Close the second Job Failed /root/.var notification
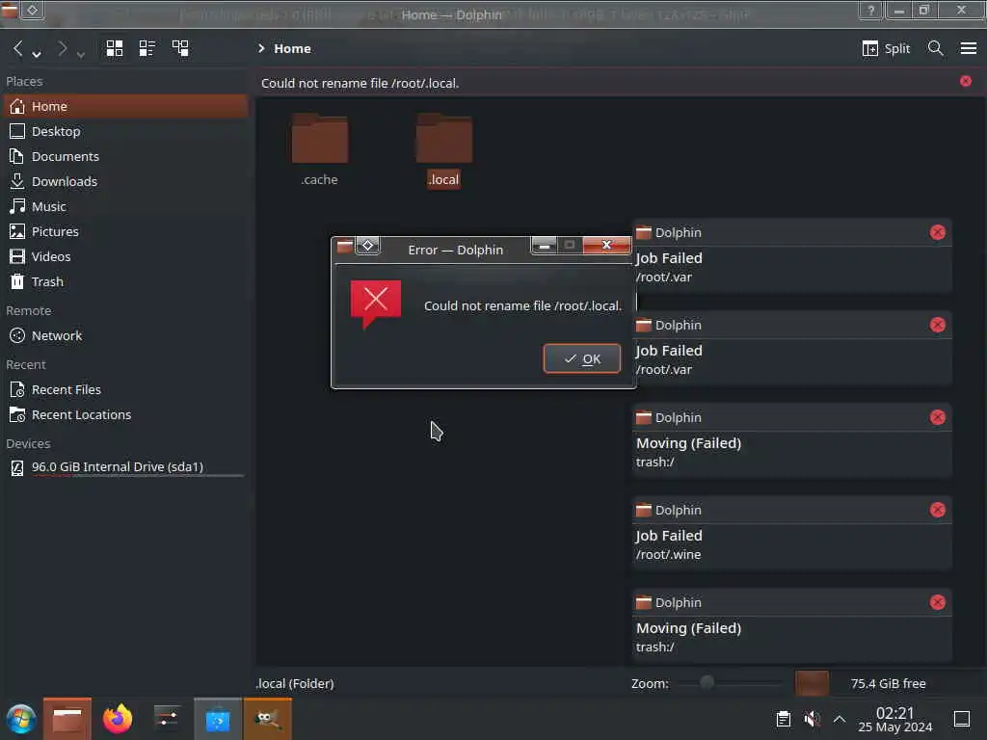This screenshot has height=740, width=987. tap(937, 325)
